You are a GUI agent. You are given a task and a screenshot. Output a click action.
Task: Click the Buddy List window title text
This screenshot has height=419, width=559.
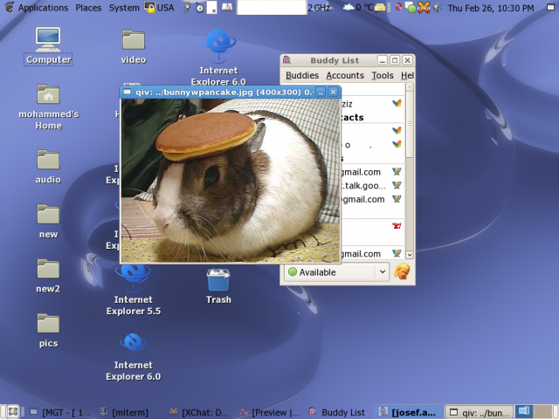[335, 60]
